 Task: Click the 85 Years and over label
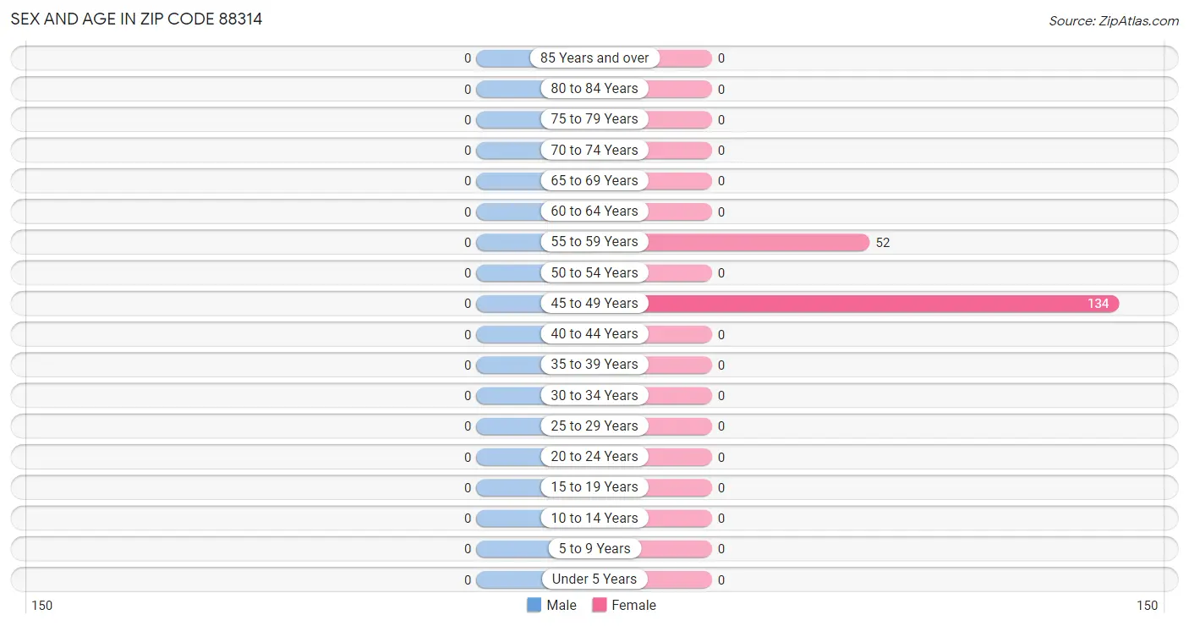tap(594, 58)
